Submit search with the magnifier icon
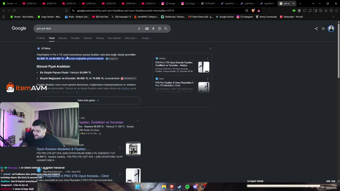 point(166,29)
